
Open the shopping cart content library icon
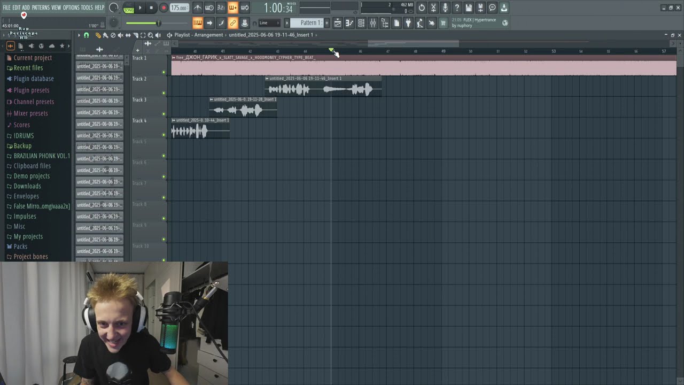(x=443, y=23)
